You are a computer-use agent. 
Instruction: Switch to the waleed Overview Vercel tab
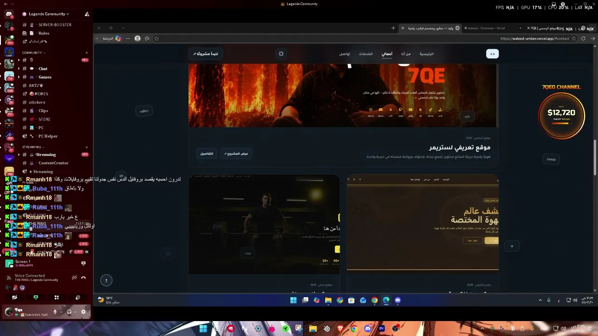(491, 28)
